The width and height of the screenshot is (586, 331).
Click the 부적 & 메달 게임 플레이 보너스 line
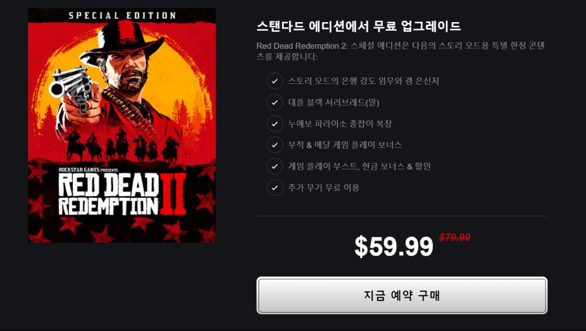coord(344,145)
